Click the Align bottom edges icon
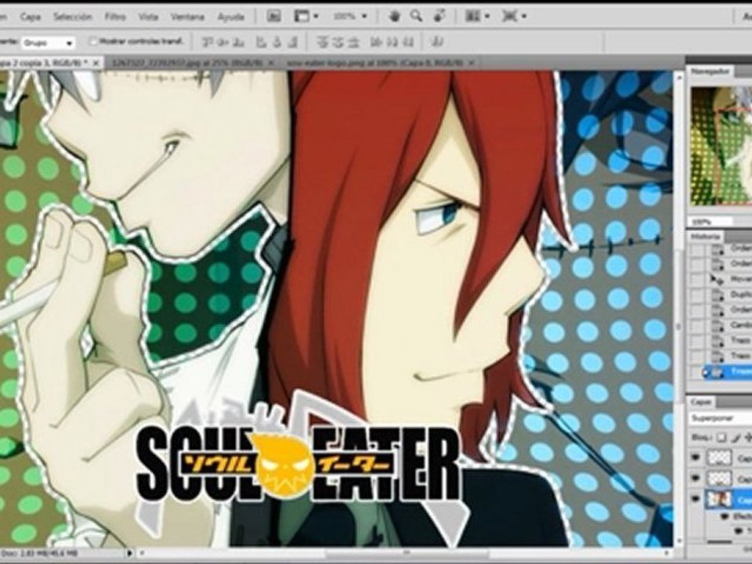 tap(237, 42)
